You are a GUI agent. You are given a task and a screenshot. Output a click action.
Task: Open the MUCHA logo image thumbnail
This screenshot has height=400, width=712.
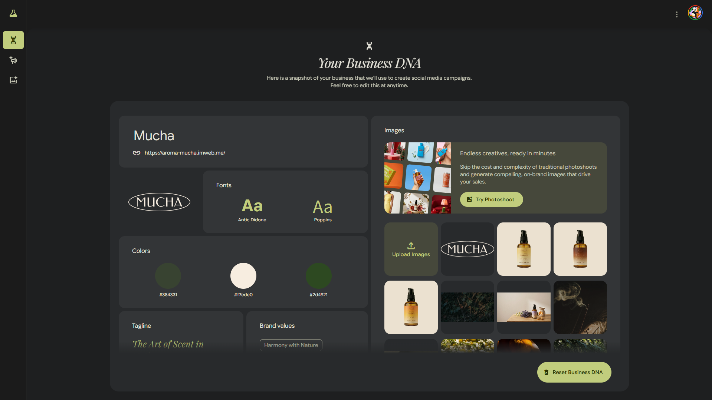(467, 249)
